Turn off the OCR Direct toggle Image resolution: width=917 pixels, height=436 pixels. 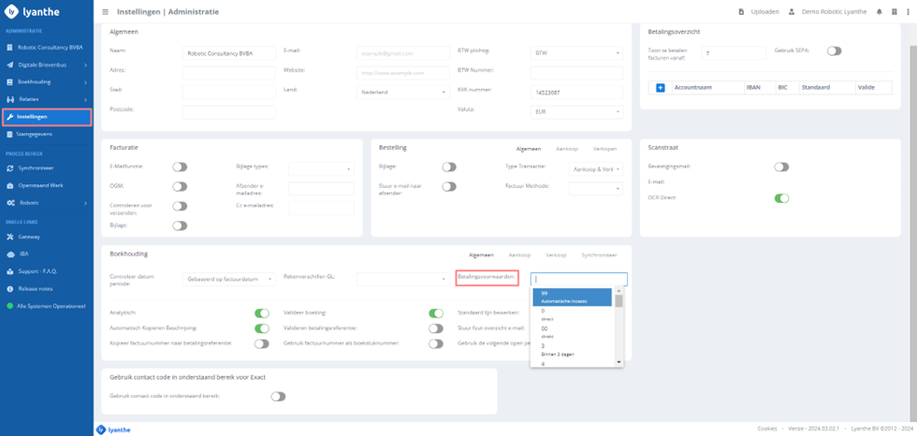[x=781, y=198]
